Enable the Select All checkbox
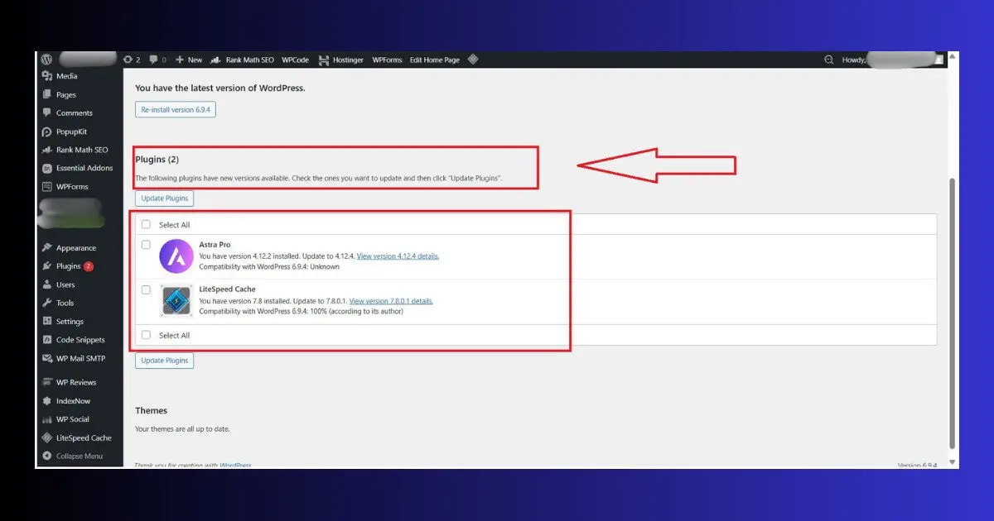This screenshot has width=994, height=521. point(146,224)
